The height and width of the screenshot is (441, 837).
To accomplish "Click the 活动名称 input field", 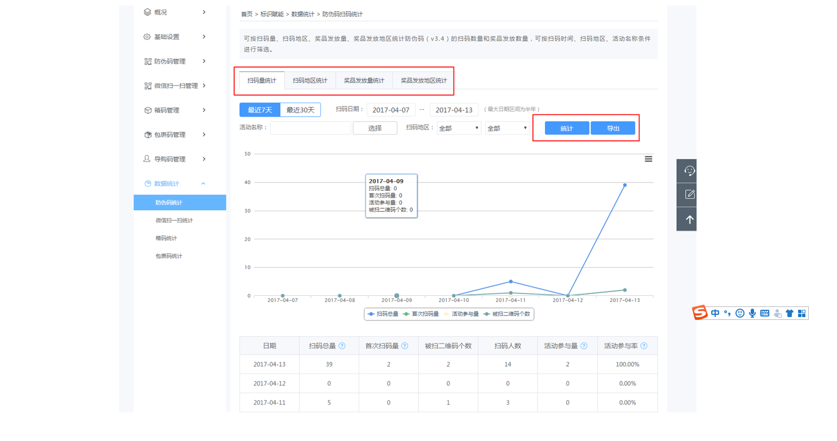I will (310, 128).
